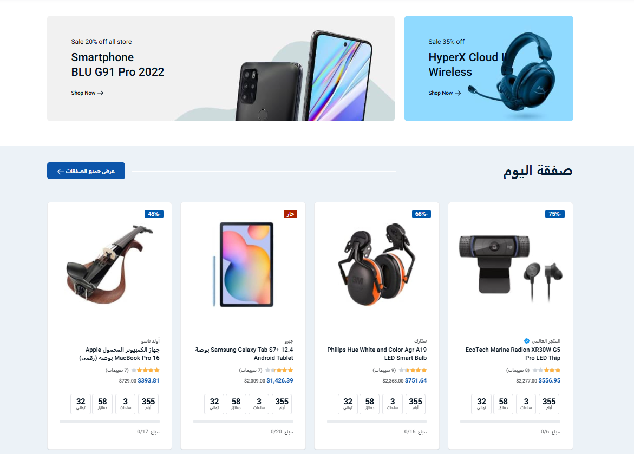Click the red hot badge on tablet
The image size is (634, 454).
click(290, 214)
